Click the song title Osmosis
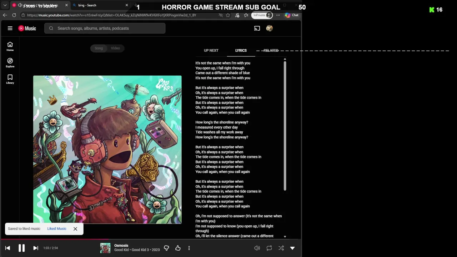 pos(121,246)
